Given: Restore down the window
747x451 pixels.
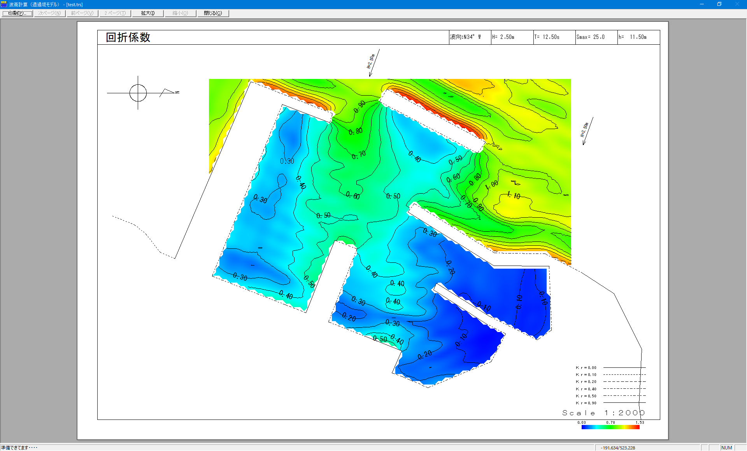Looking at the screenshot, I should (719, 4).
